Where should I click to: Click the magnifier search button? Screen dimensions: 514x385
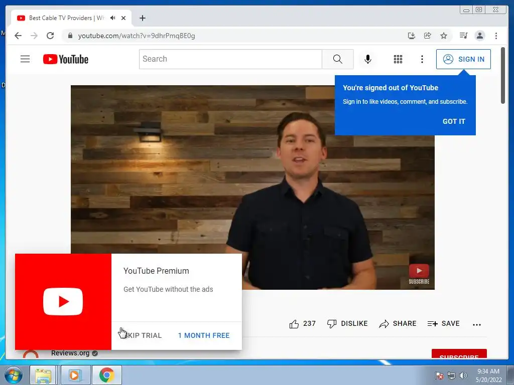click(x=338, y=59)
